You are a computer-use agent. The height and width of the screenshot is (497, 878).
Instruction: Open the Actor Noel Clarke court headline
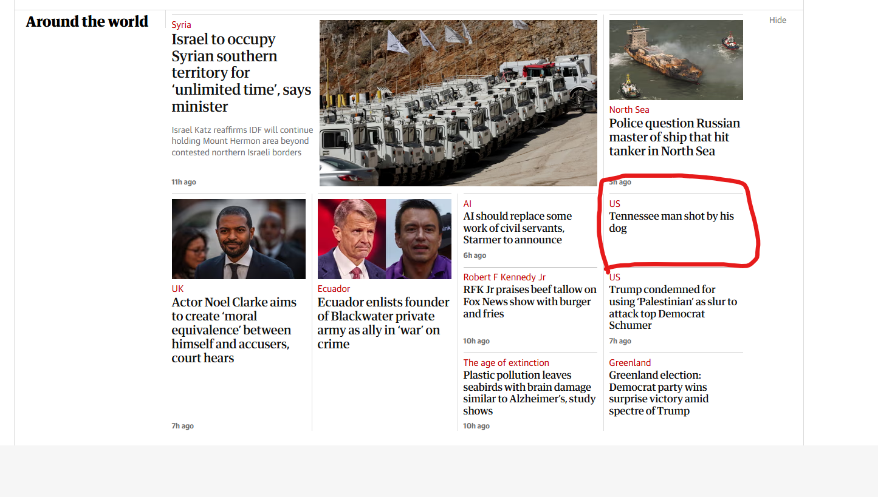(x=234, y=330)
